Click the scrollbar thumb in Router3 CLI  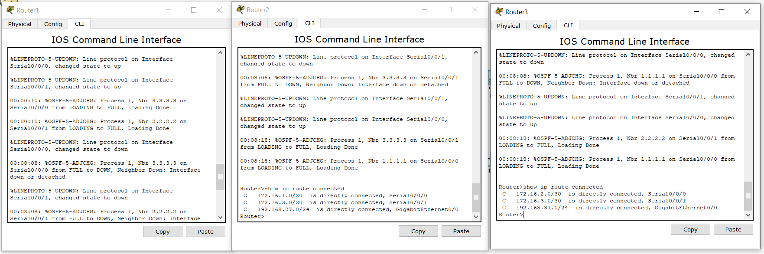[748, 196]
